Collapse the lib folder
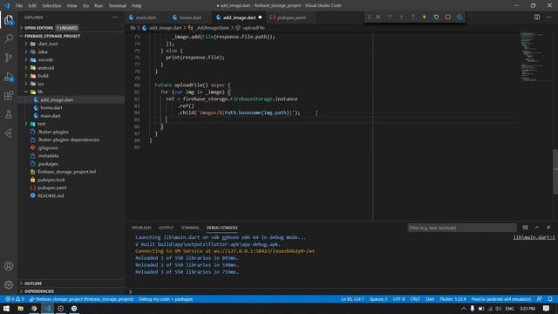558x314 pixels. (26, 92)
